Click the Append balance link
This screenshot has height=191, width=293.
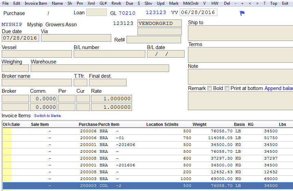click(279, 88)
